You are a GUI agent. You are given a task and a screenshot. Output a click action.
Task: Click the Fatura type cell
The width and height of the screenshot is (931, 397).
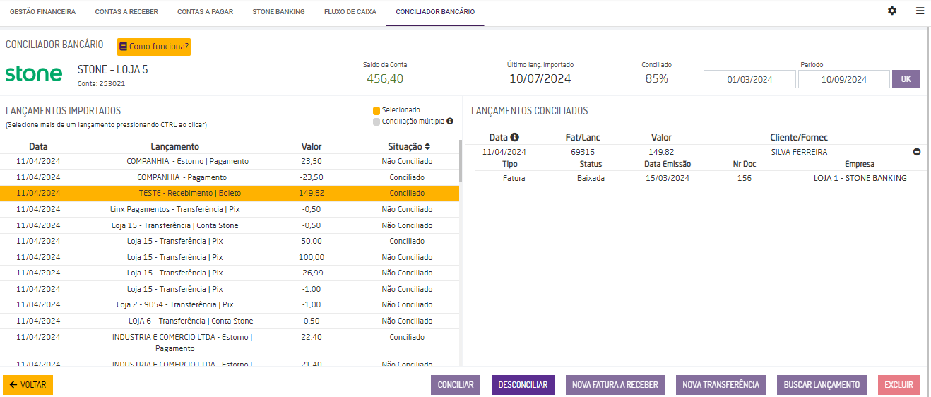pos(514,178)
